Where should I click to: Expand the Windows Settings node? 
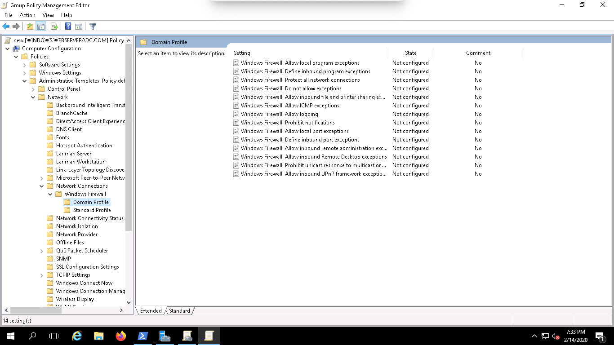tap(25, 73)
